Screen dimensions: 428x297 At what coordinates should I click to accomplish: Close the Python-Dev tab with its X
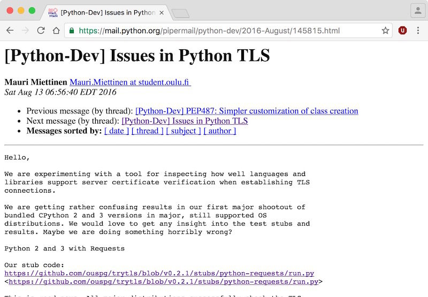(162, 13)
